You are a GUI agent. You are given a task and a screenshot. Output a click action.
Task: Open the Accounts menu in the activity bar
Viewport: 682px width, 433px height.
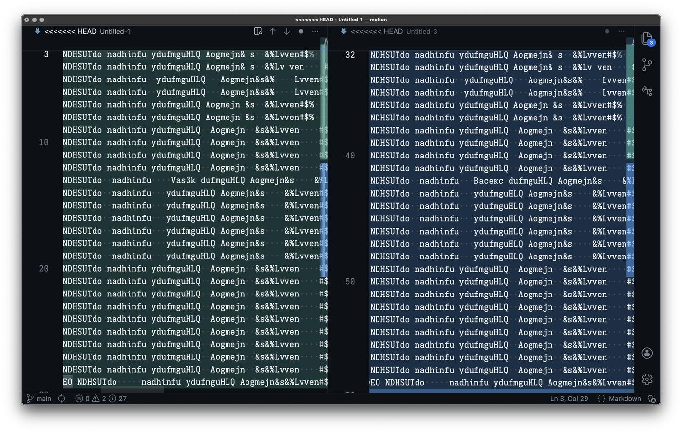click(647, 353)
